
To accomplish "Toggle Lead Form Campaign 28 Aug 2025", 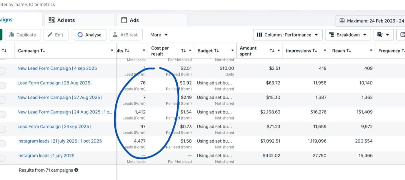I will tap(2, 85).
